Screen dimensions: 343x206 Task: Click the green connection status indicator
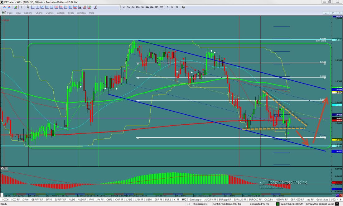pos(278,204)
